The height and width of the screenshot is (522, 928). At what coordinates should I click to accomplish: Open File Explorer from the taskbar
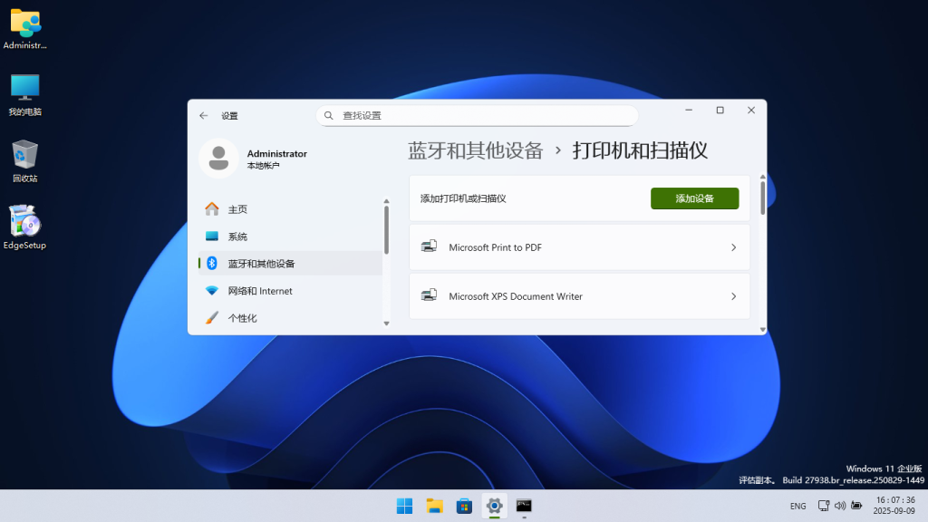pos(434,506)
